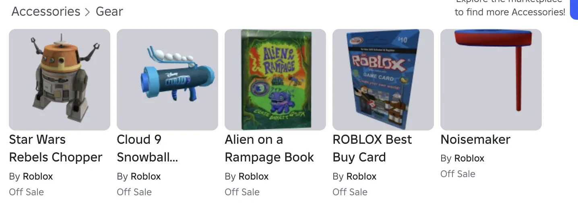Click the breadcrumb chevron after Accessories

[x=88, y=12]
